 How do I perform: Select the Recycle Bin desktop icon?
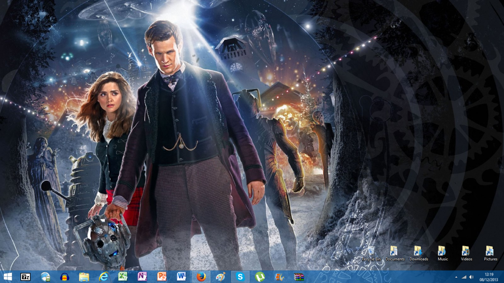371,254
